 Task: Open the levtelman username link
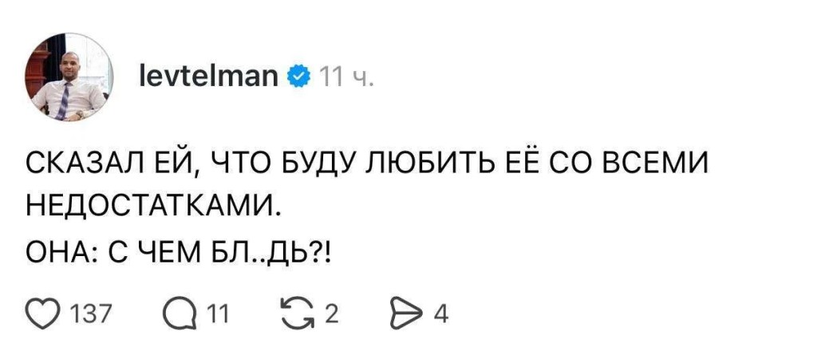pyautogui.click(x=209, y=77)
